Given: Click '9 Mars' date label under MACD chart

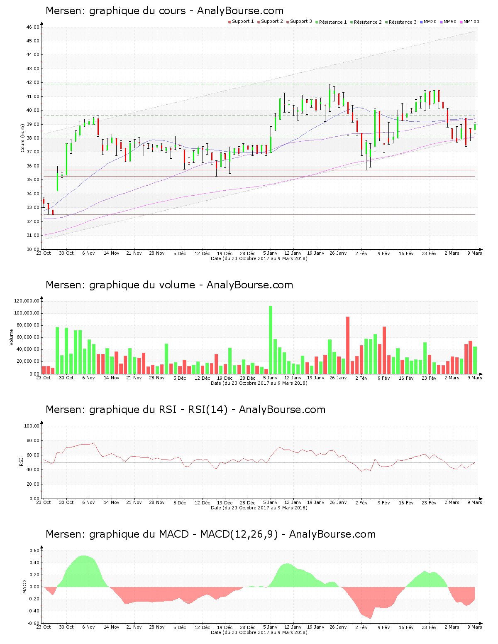Looking at the screenshot, I should (x=475, y=627).
